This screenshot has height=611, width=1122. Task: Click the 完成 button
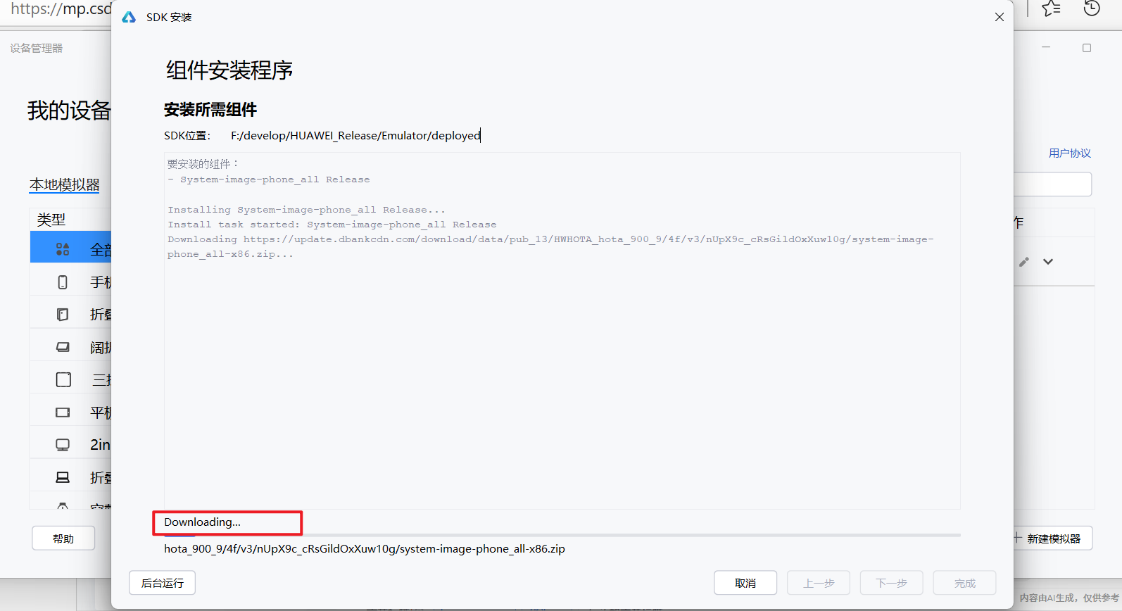(964, 583)
